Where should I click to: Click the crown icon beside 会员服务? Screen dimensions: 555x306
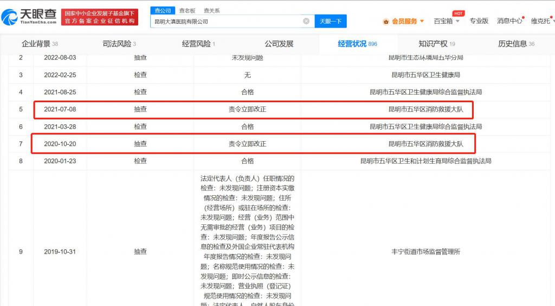pos(386,22)
